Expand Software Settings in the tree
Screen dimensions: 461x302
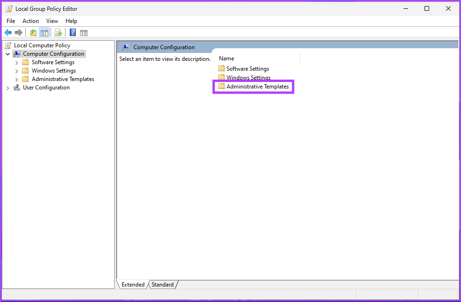(x=16, y=63)
